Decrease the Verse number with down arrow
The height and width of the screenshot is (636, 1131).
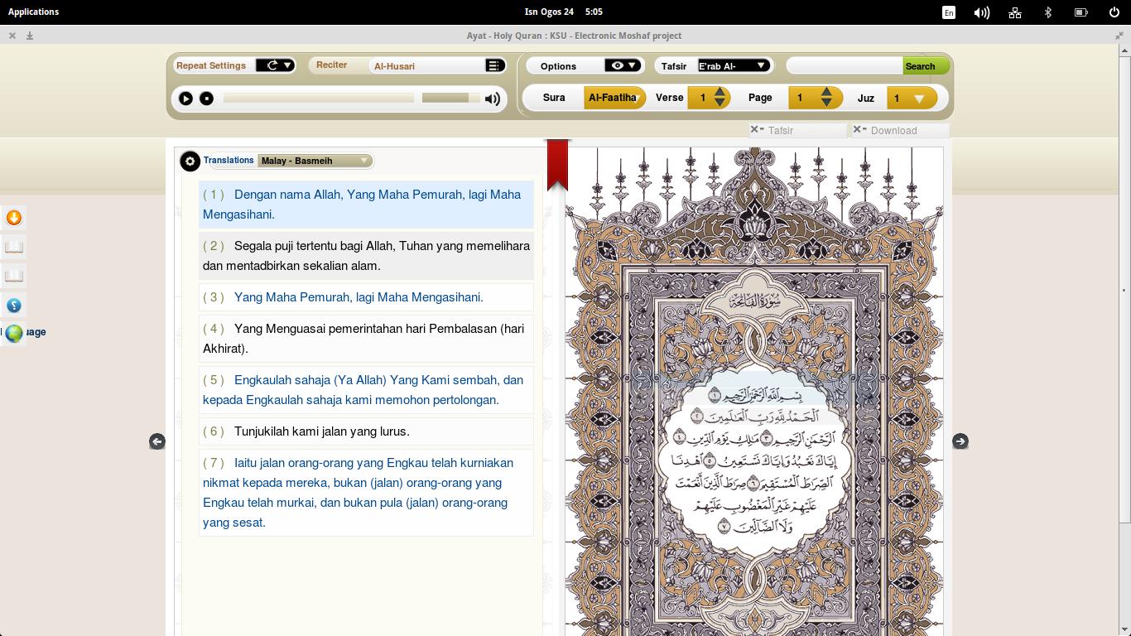720,104
